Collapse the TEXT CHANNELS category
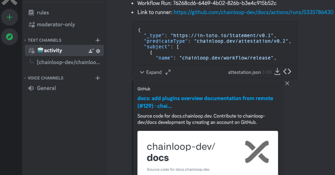The image size is (335, 175). pyautogui.click(x=25, y=40)
